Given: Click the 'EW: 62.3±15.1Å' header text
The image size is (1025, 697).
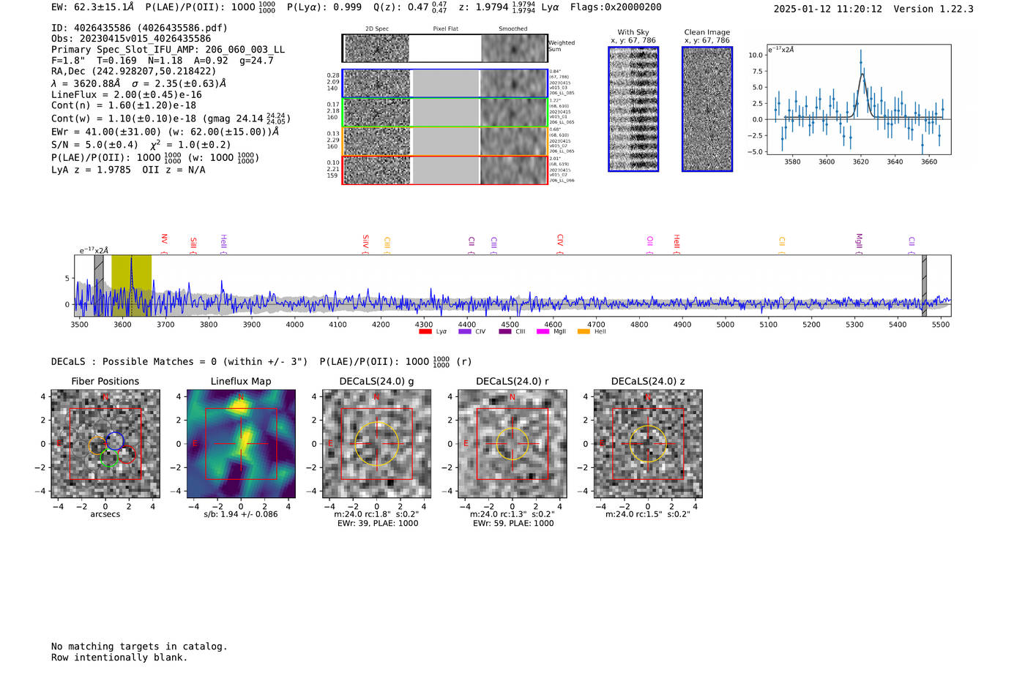Looking at the screenshot, I should (x=93, y=7).
